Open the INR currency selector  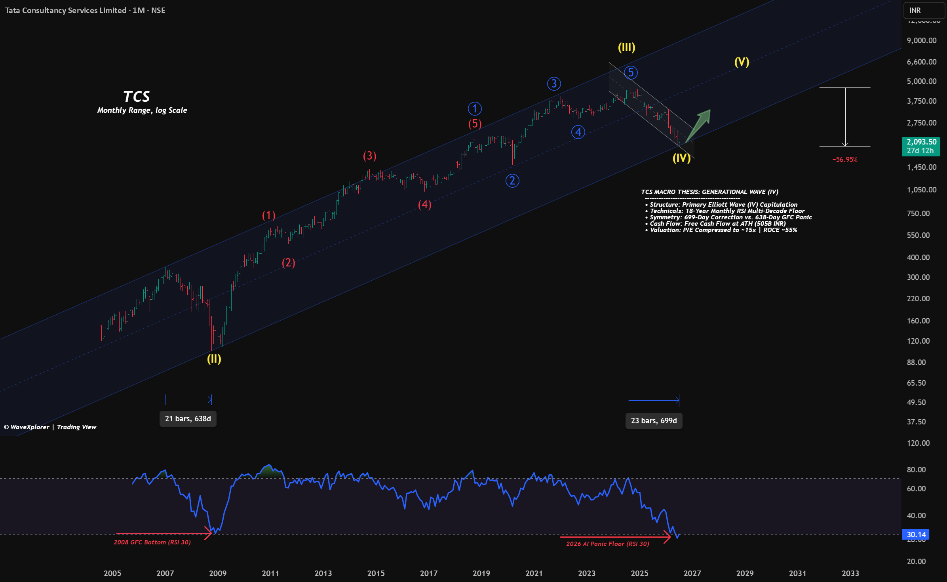pos(924,10)
